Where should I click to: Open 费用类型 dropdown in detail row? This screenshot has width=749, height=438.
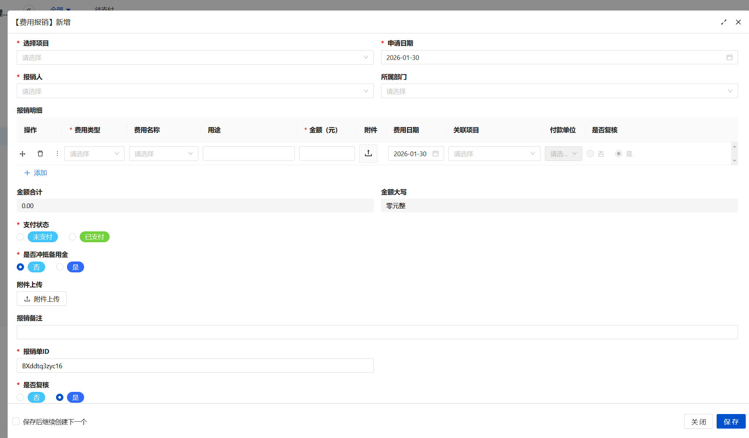pos(94,154)
